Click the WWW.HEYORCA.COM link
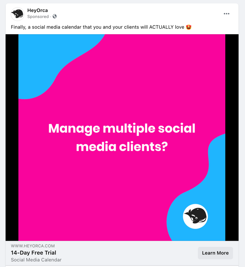 click(33, 246)
